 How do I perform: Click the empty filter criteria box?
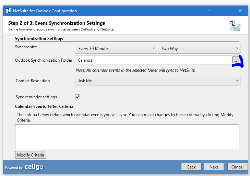[127, 137]
